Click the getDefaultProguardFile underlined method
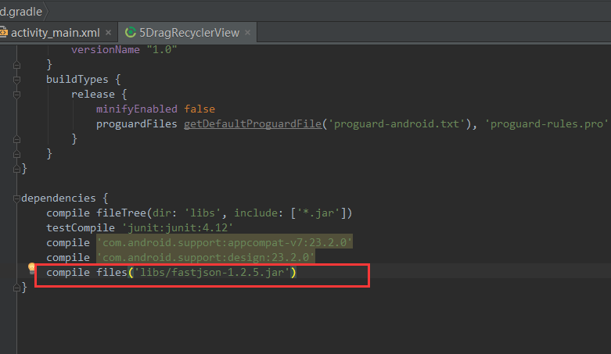Viewport: 611px width, 354px height. (253, 123)
